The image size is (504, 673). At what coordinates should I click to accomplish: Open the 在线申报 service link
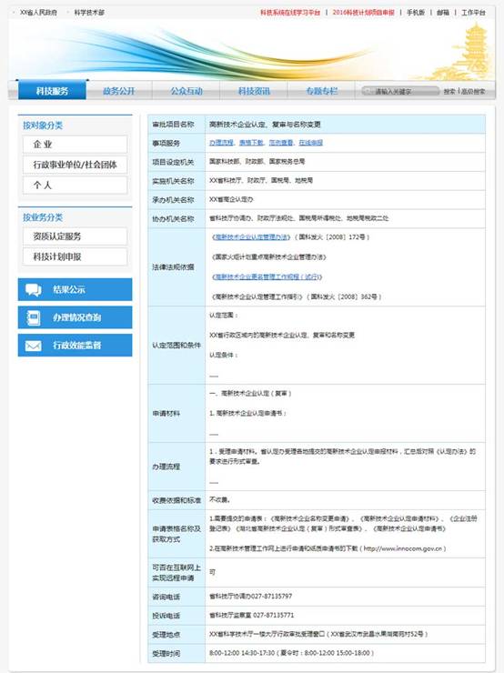coord(311,143)
